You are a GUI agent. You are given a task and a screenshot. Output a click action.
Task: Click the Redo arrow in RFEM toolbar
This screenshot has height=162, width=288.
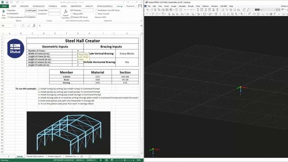click(191, 10)
